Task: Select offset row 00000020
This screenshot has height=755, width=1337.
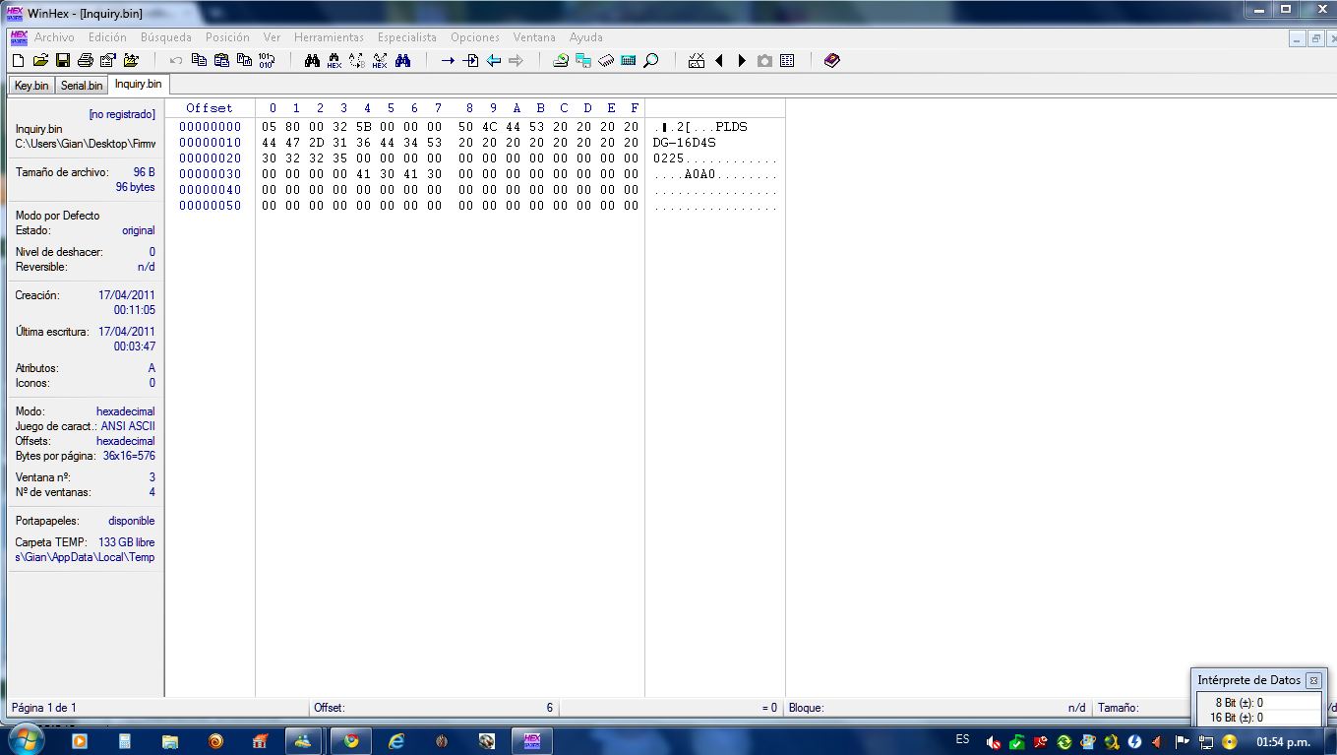Action: (x=210, y=158)
